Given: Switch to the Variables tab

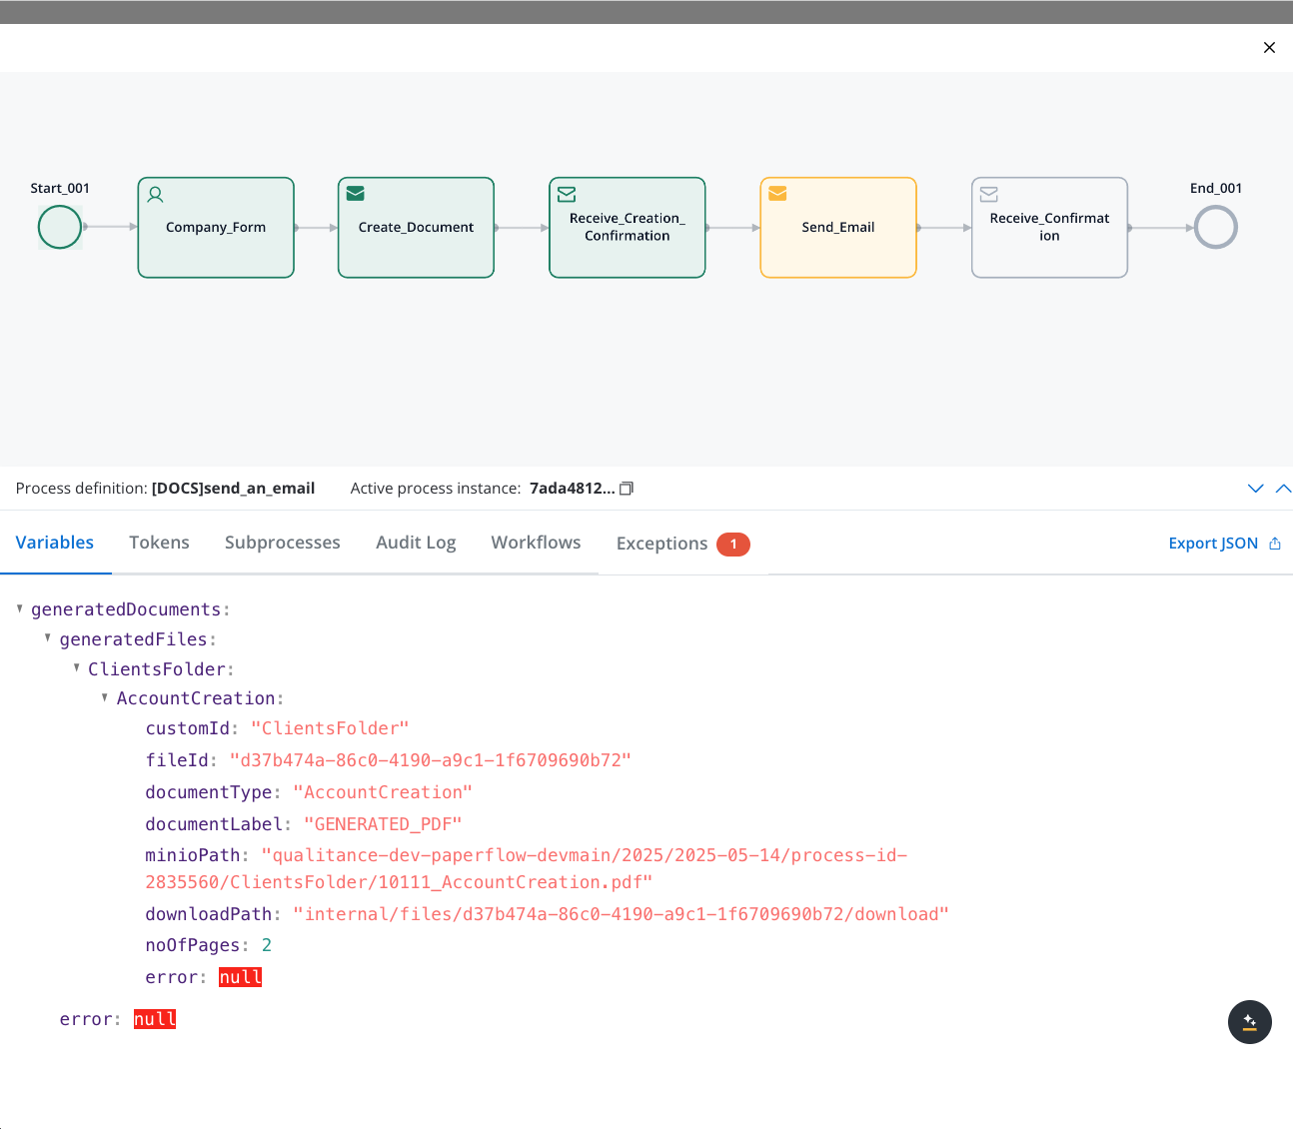Looking at the screenshot, I should 55,543.
